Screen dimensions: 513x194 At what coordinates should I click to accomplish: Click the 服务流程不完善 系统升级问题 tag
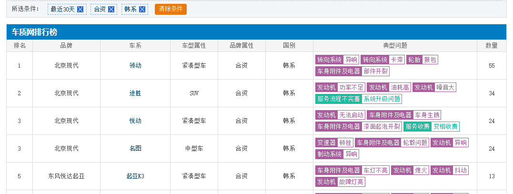click(x=359, y=99)
